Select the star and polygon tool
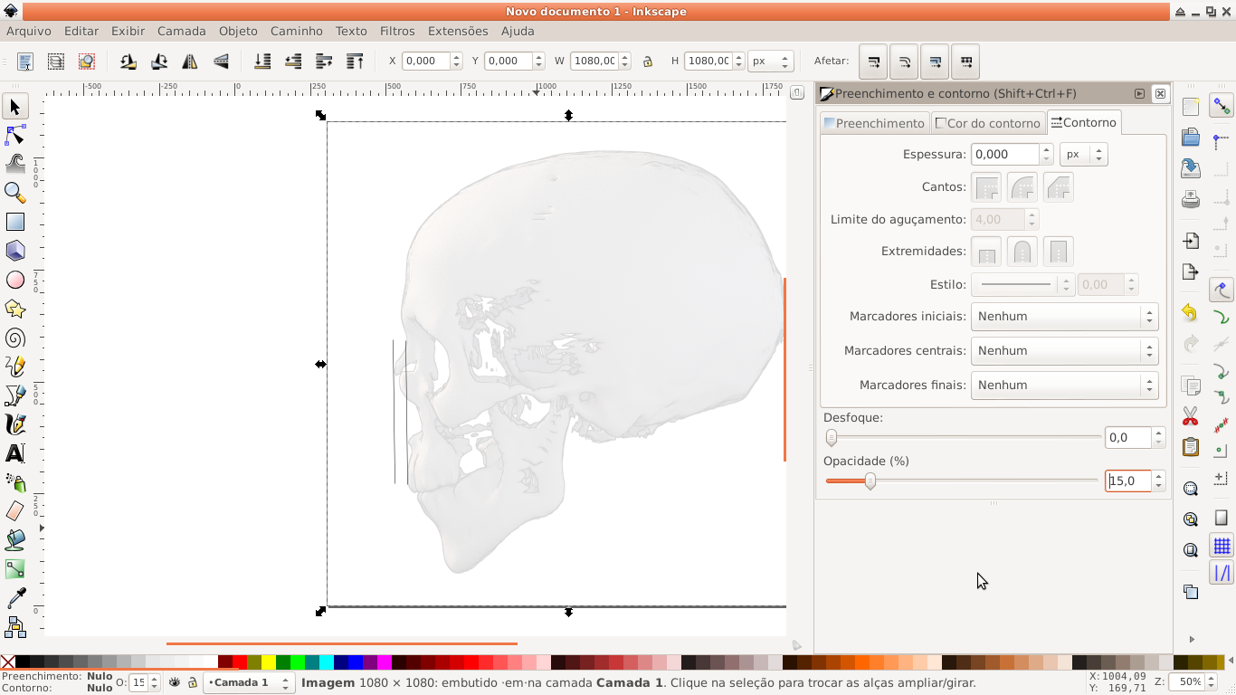1236x695 pixels. point(14,309)
